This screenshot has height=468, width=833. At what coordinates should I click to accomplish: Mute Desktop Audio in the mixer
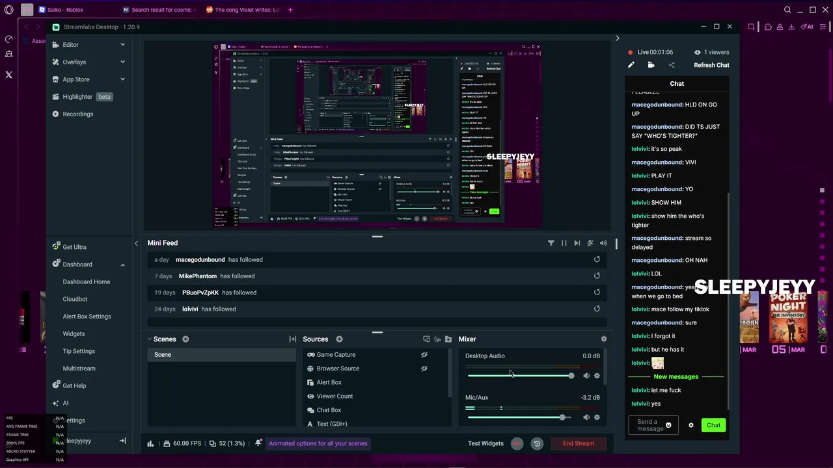(x=586, y=376)
